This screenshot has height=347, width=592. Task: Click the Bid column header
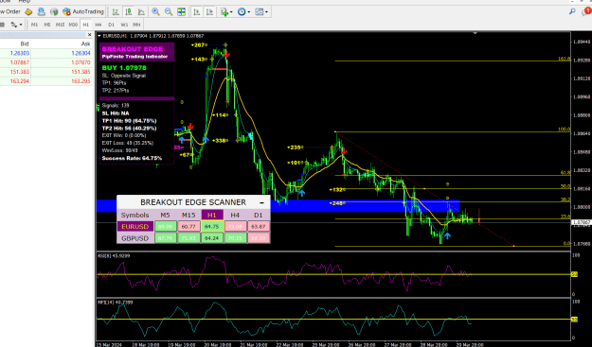click(25, 44)
